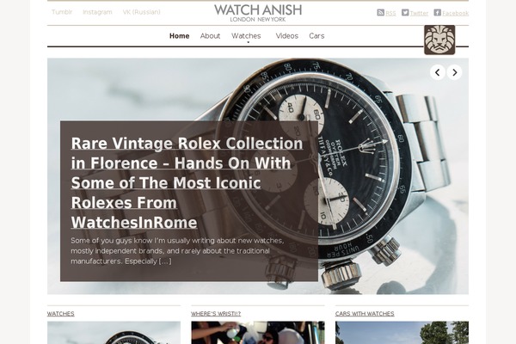Viewport: 516px width, 344px height.
Task: Select the Cars menu item
Action: tap(316, 36)
